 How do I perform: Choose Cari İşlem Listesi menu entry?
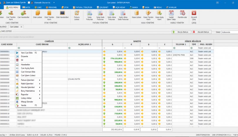(28, 75)
